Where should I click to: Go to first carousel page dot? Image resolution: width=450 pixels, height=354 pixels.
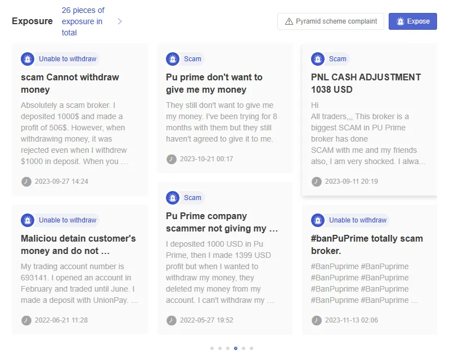212,348
